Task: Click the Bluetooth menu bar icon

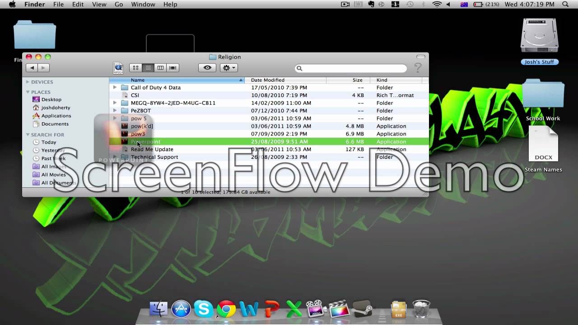Action: coord(424,4)
